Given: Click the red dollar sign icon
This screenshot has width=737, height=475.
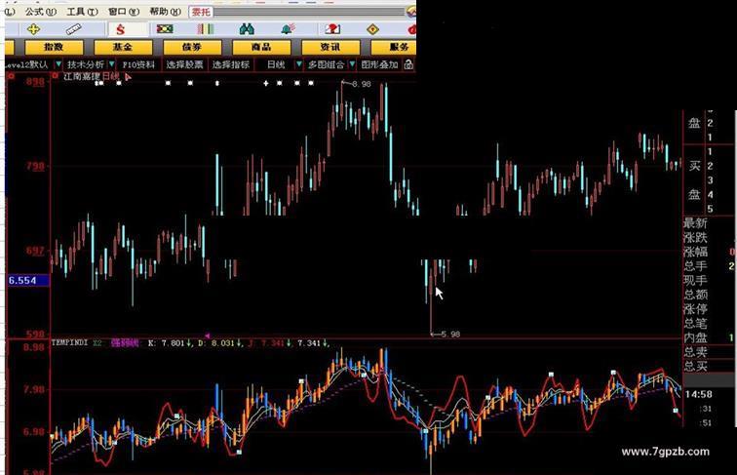Looking at the screenshot, I should [x=121, y=30].
